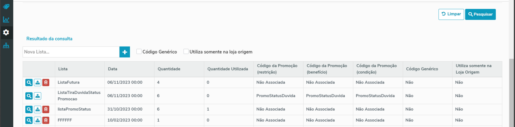
Task: Focus the Nova Lista input field
Action: [x=71, y=52]
